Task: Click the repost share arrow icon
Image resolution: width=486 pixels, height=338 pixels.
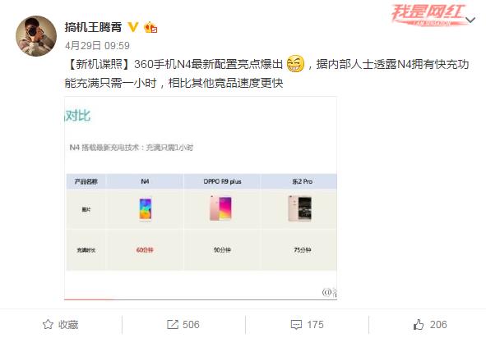Action: coord(173,324)
